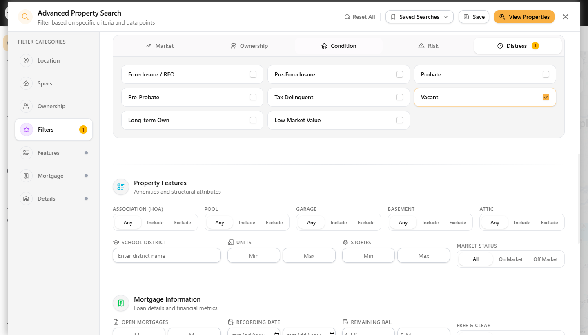This screenshot has width=588, height=335.
Task: Check the Tax Delinquent checkbox
Action: coord(400,97)
